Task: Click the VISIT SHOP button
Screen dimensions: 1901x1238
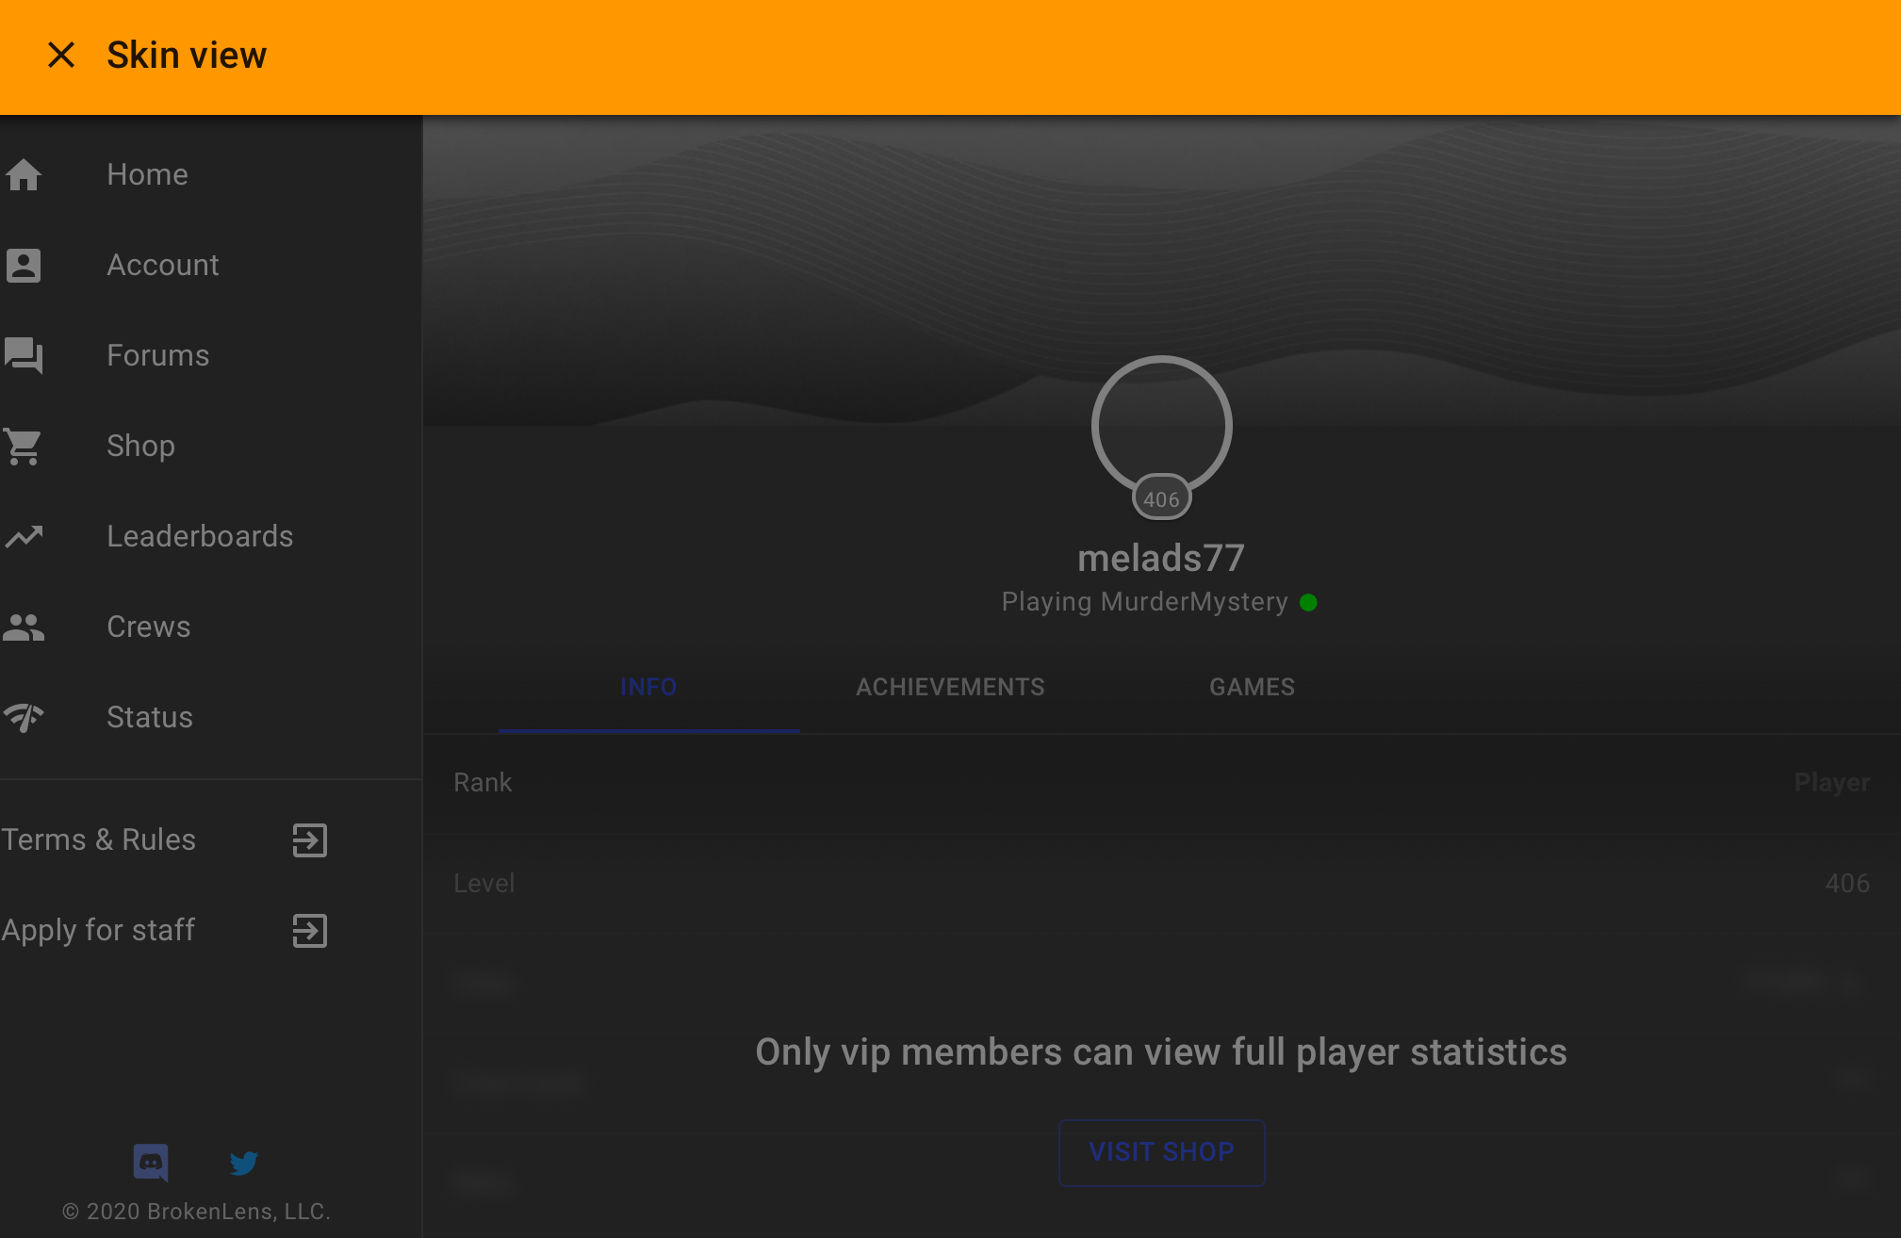Action: point(1161,1151)
